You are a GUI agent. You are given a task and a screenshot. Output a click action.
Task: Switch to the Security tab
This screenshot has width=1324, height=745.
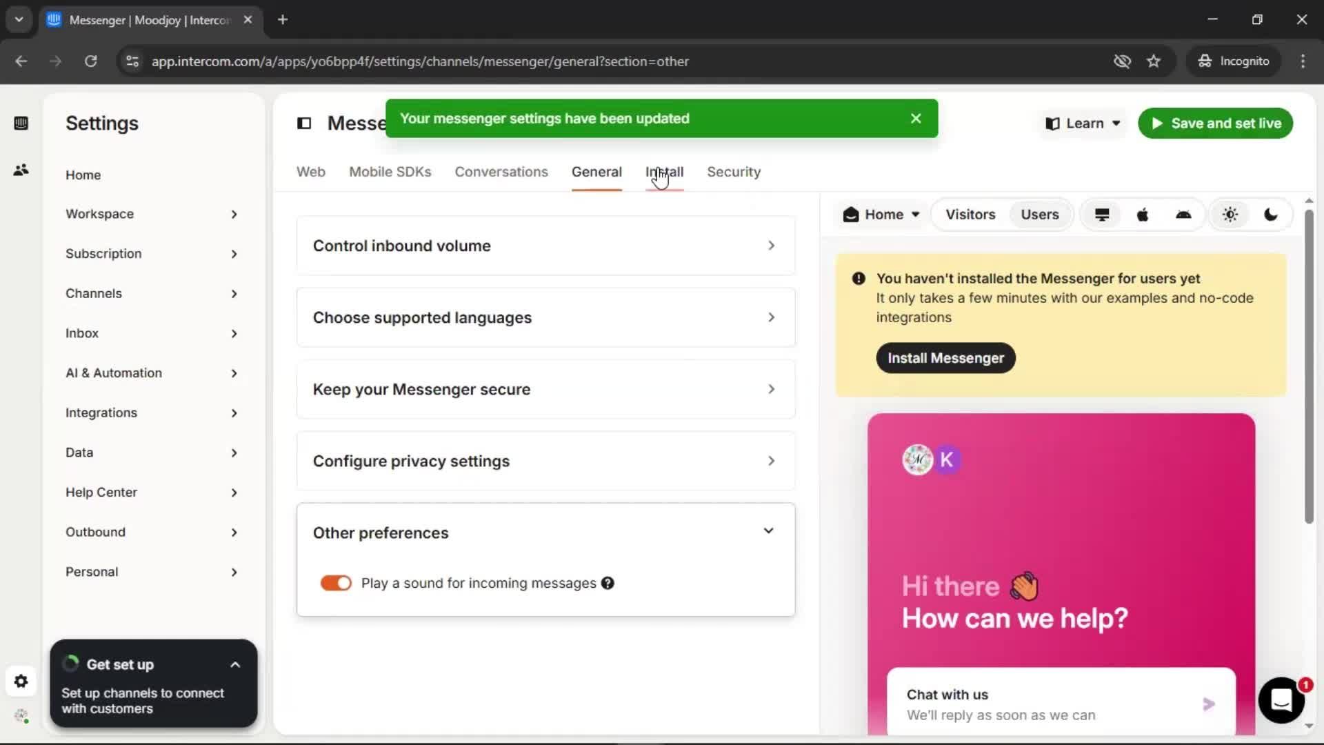click(734, 172)
